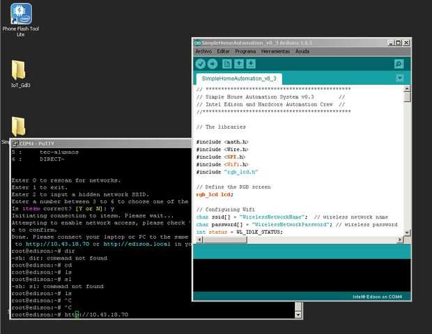The width and height of the screenshot is (432, 334).
Task: Click the Arduino window title bar icon
Action: (197, 42)
